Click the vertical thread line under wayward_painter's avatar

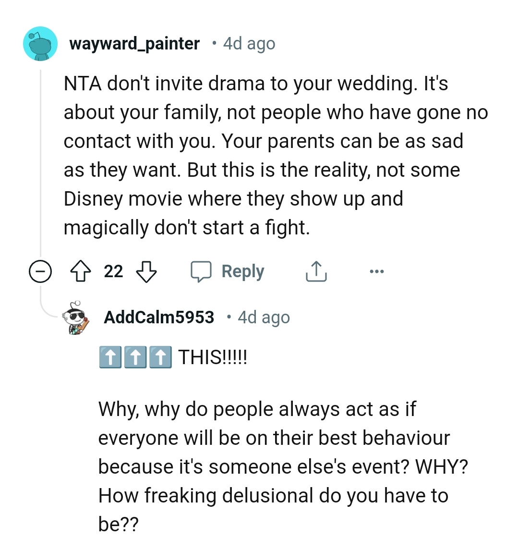41,163
